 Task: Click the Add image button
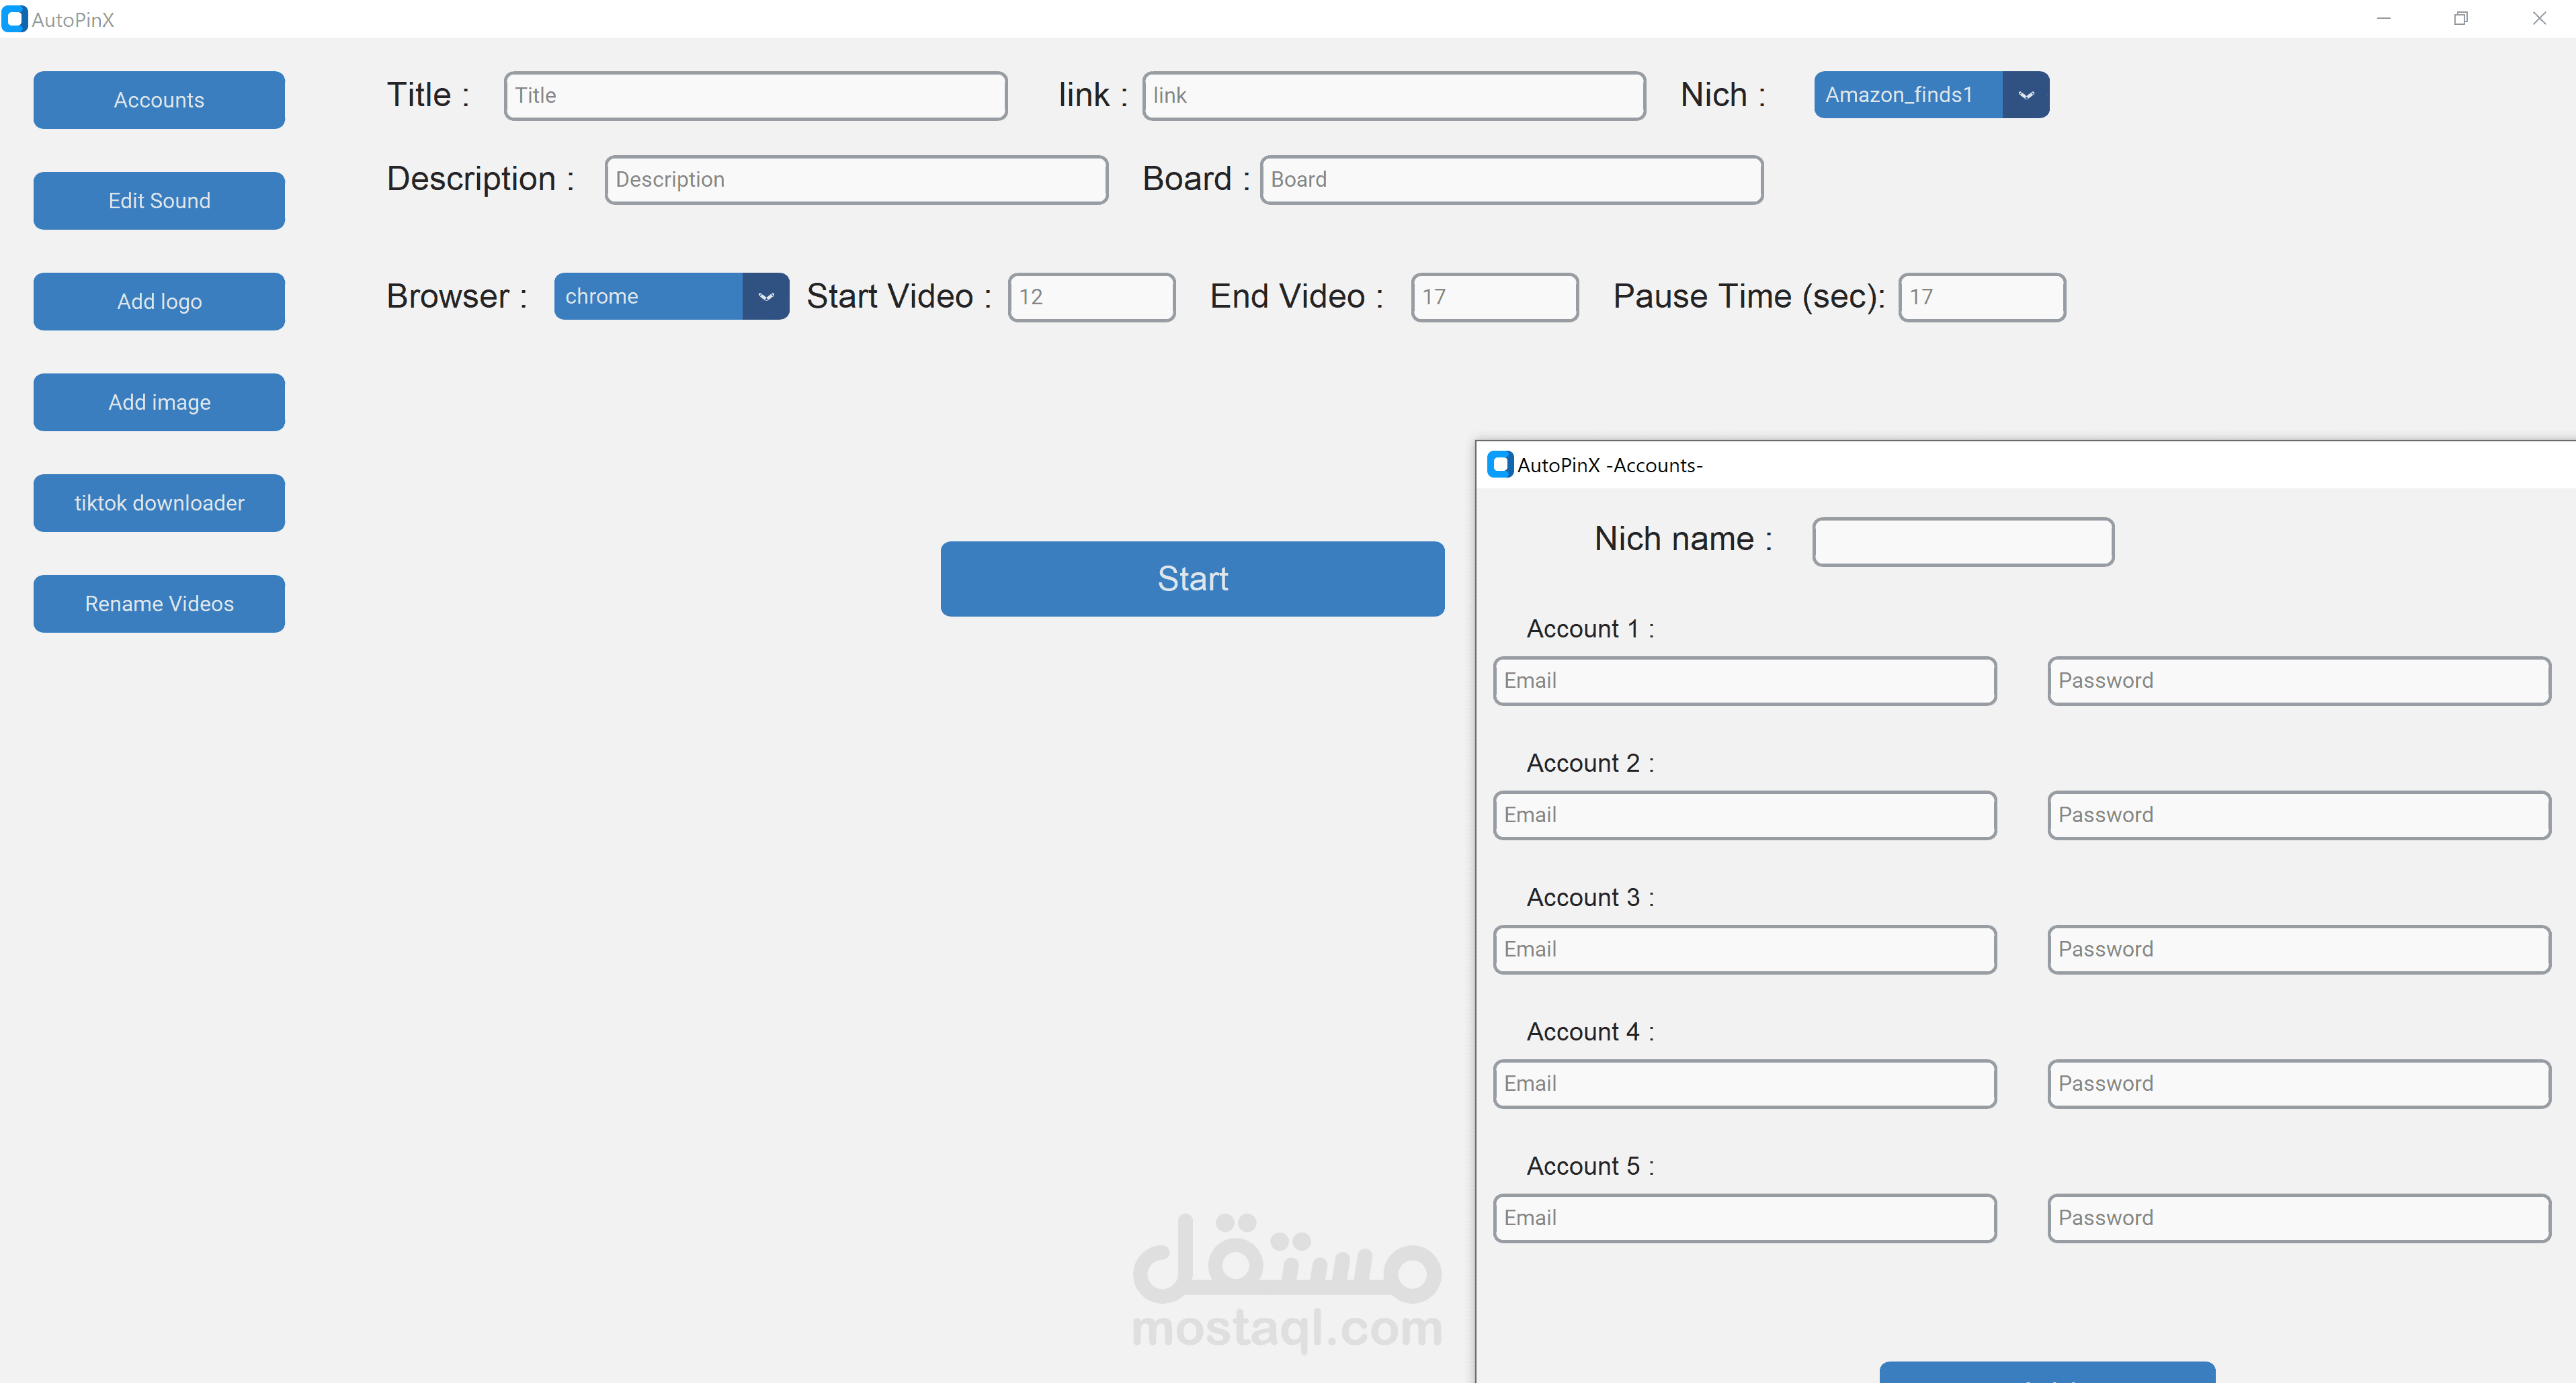click(x=159, y=403)
